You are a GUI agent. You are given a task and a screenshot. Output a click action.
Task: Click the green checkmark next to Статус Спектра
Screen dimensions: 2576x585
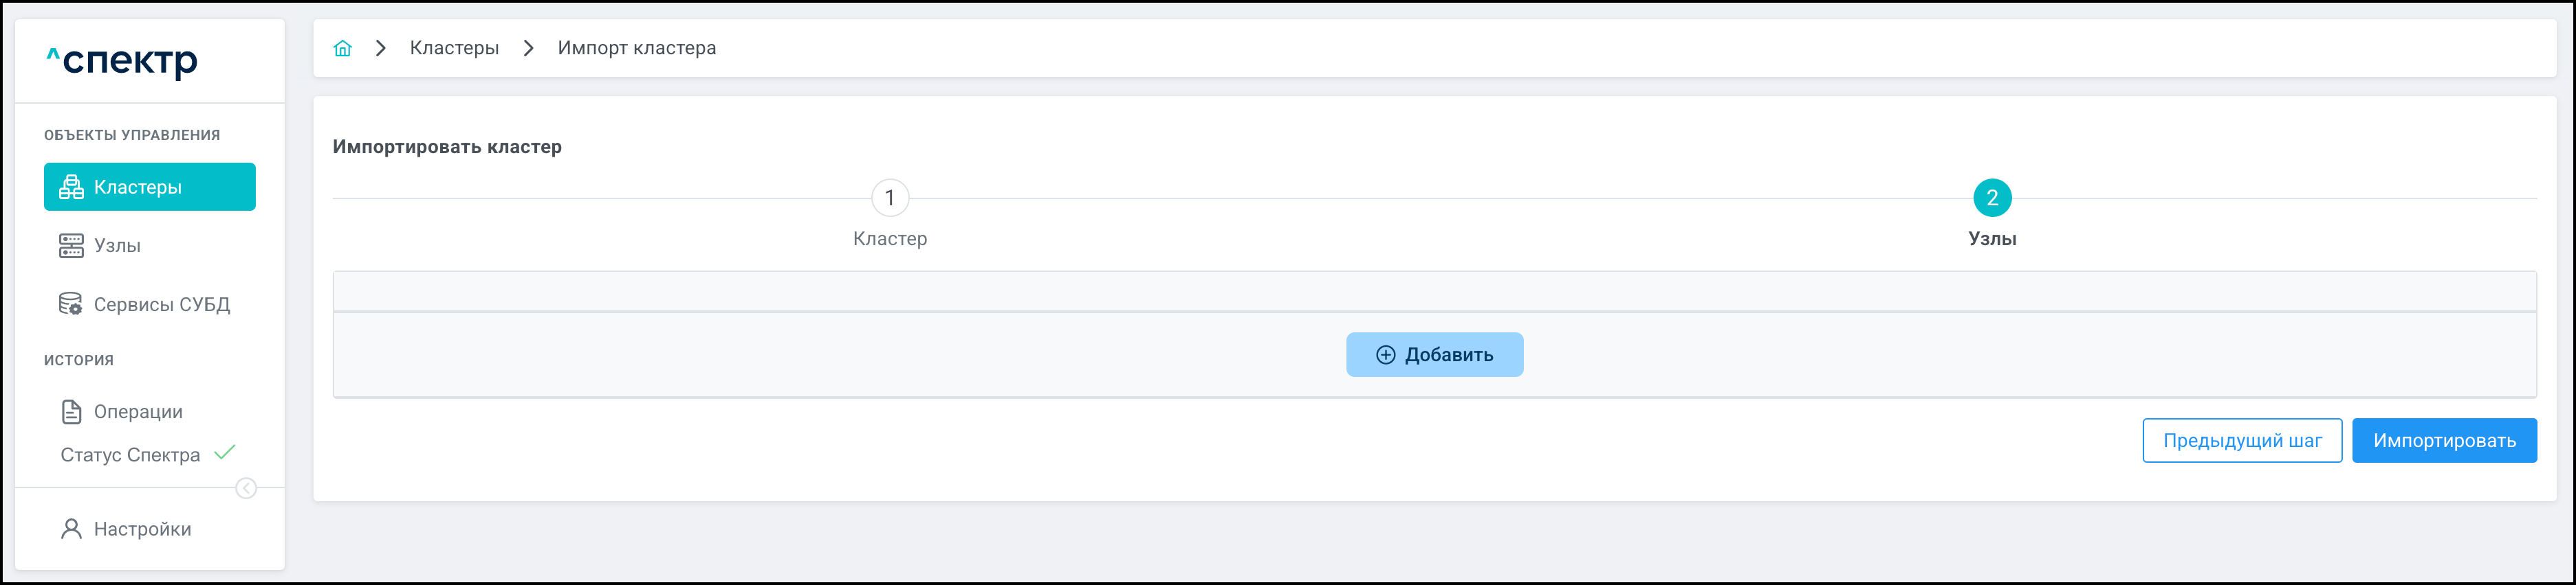click(225, 452)
